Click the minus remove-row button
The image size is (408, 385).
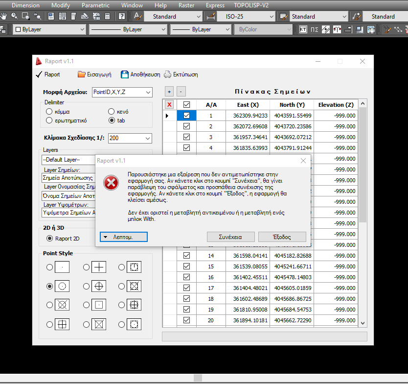(181, 92)
